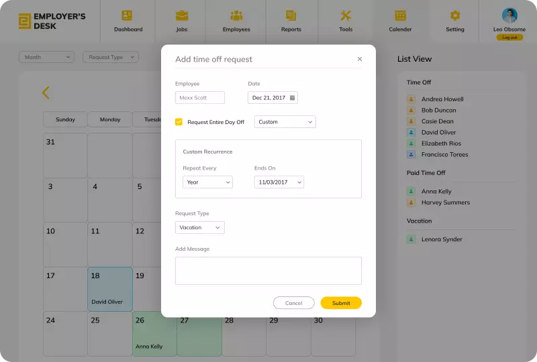
Task: Go to previous month with left arrow
Action: pyautogui.click(x=46, y=93)
